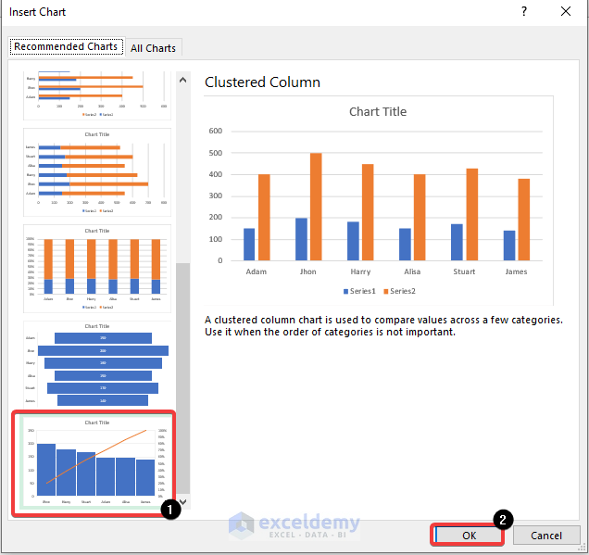Image resolution: width=589 pixels, height=555 pixels.
Task: Select the funnel chart thumbnail
Action: [x=97, y=364]
